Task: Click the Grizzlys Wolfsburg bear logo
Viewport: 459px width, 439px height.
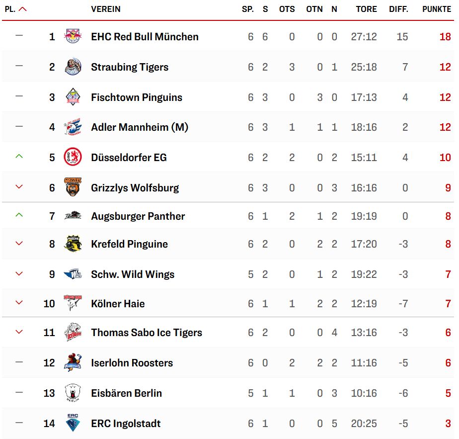Action: point(73,187)
